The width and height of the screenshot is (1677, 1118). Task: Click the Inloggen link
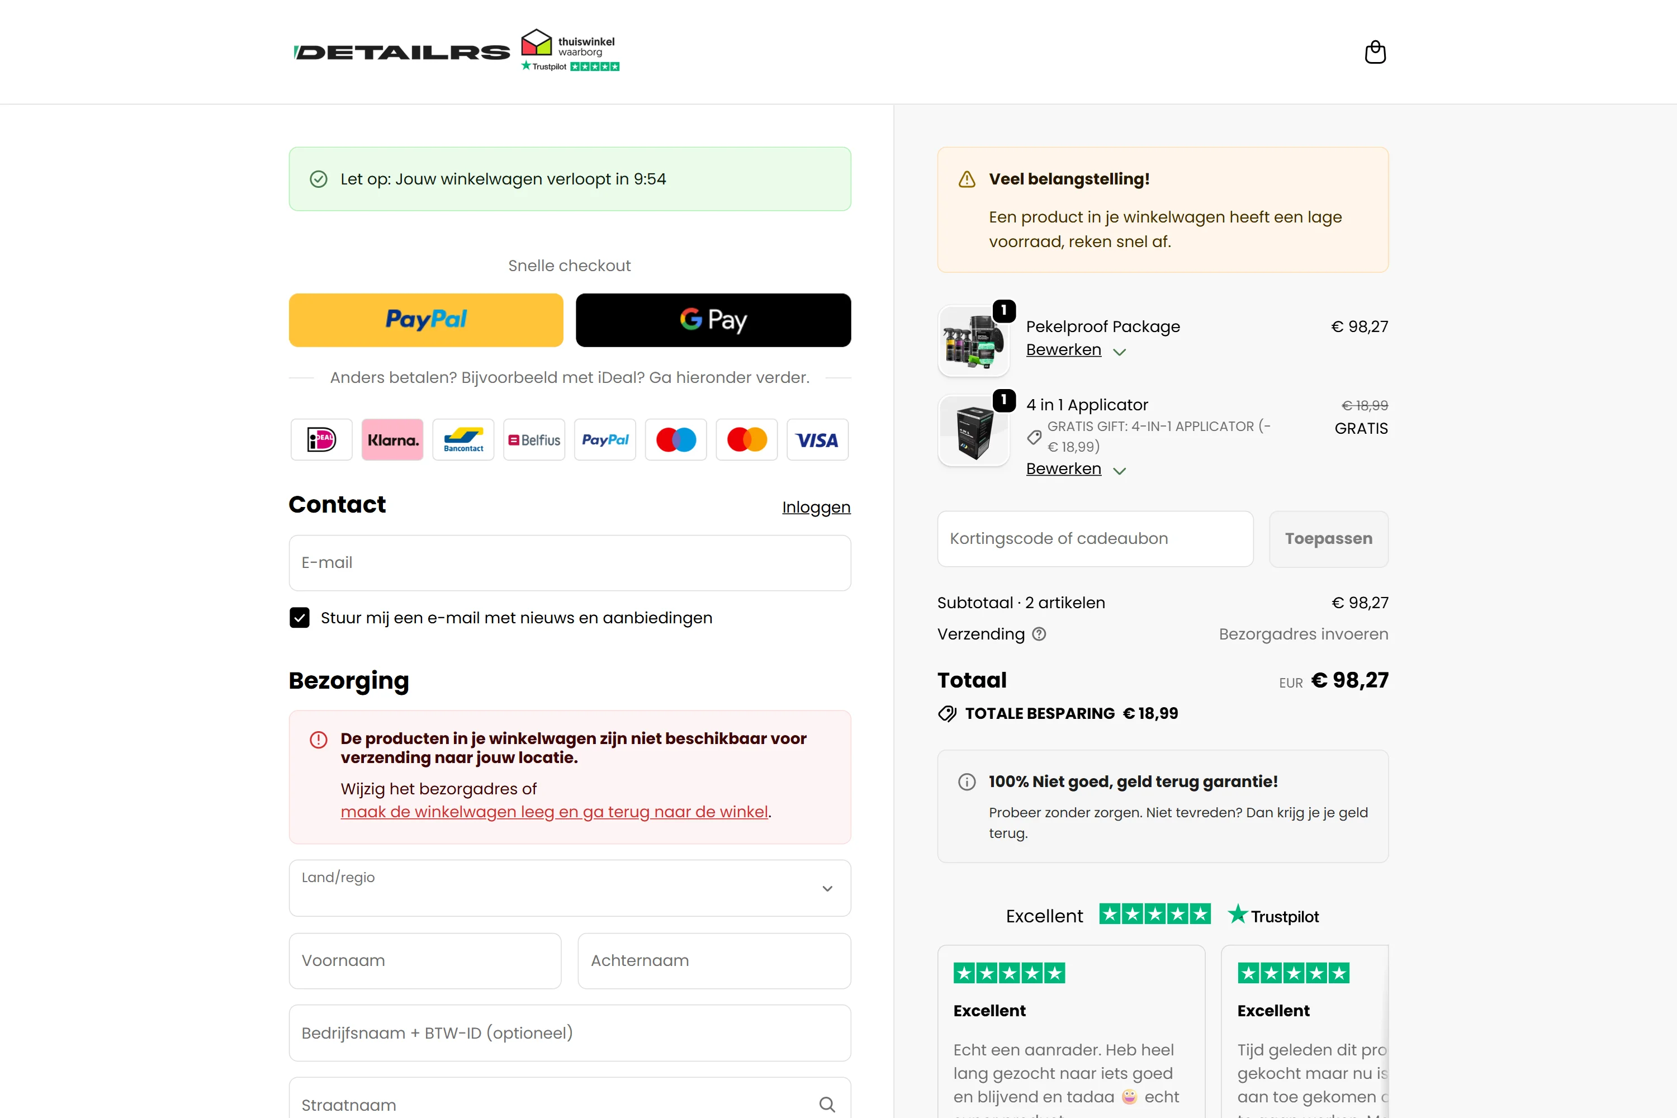coord(816,507)
